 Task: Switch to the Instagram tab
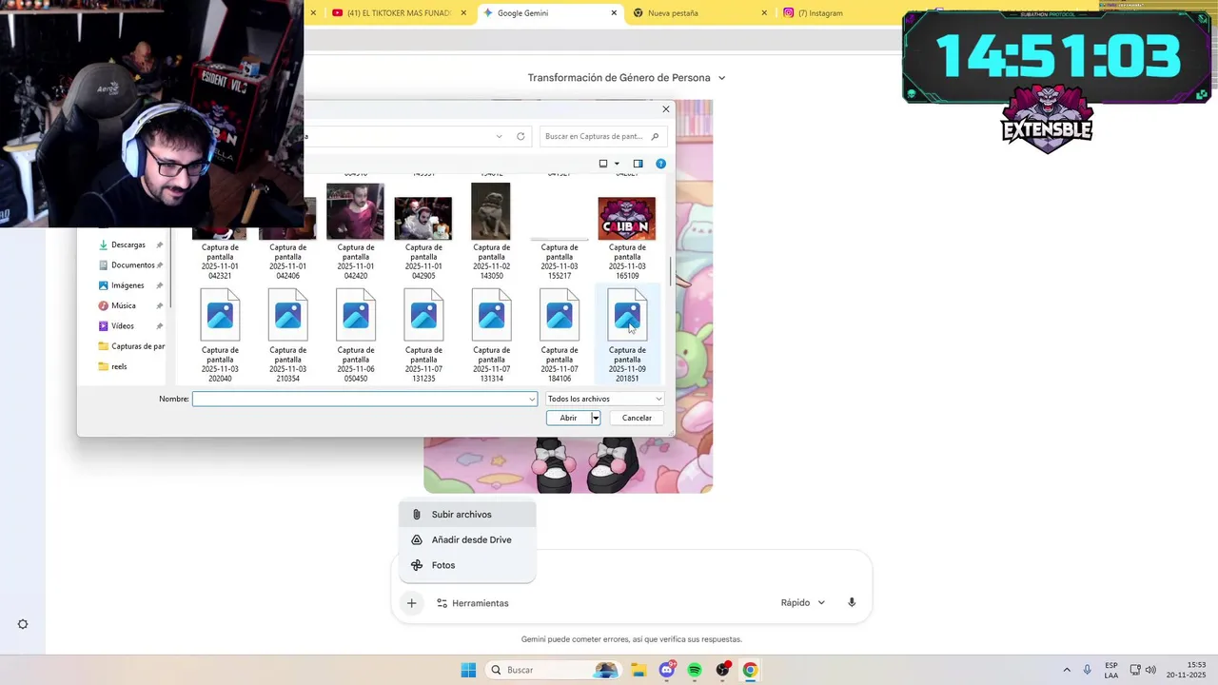(x=837, y=13)
